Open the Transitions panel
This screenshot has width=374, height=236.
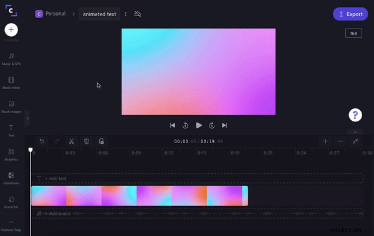point(11,178)
